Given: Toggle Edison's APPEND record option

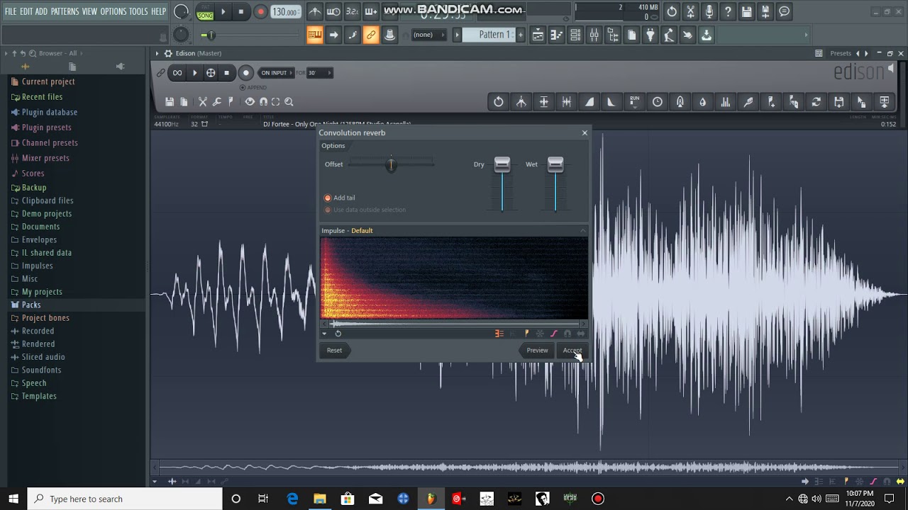Looking at the screenshot, I should pyautogui.click(x=243, y=88).
